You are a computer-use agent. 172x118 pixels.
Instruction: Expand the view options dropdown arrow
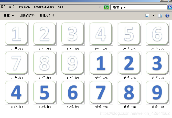tap(153, 16)
